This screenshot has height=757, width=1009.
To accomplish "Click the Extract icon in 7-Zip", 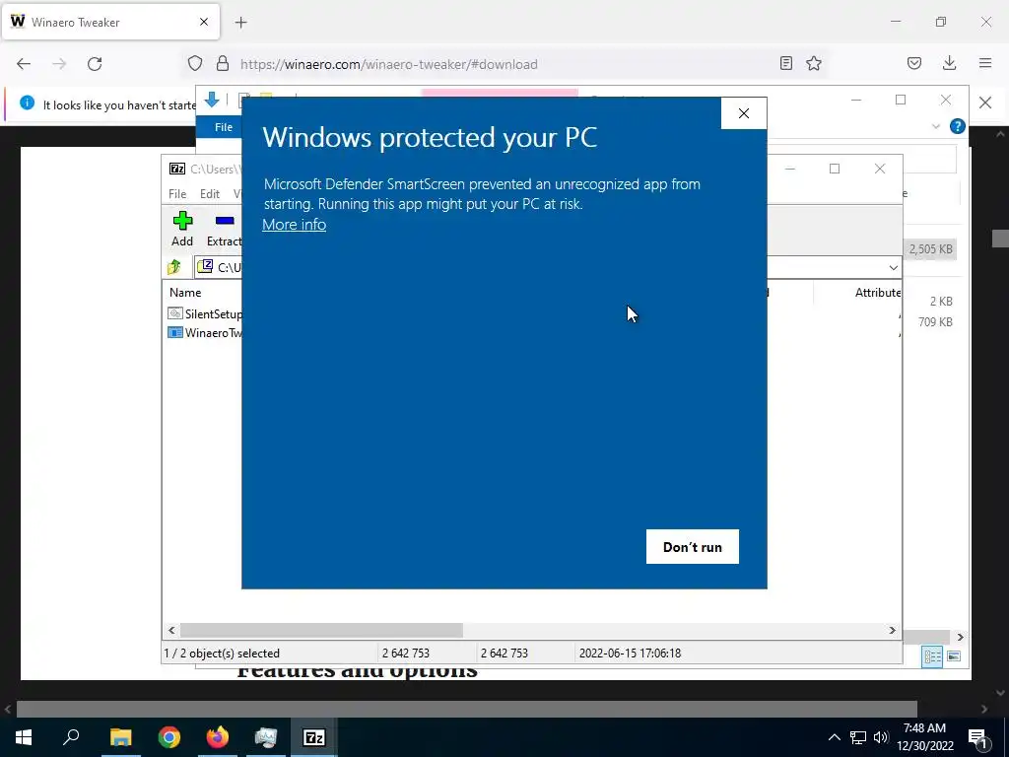I will coord(225,229).
